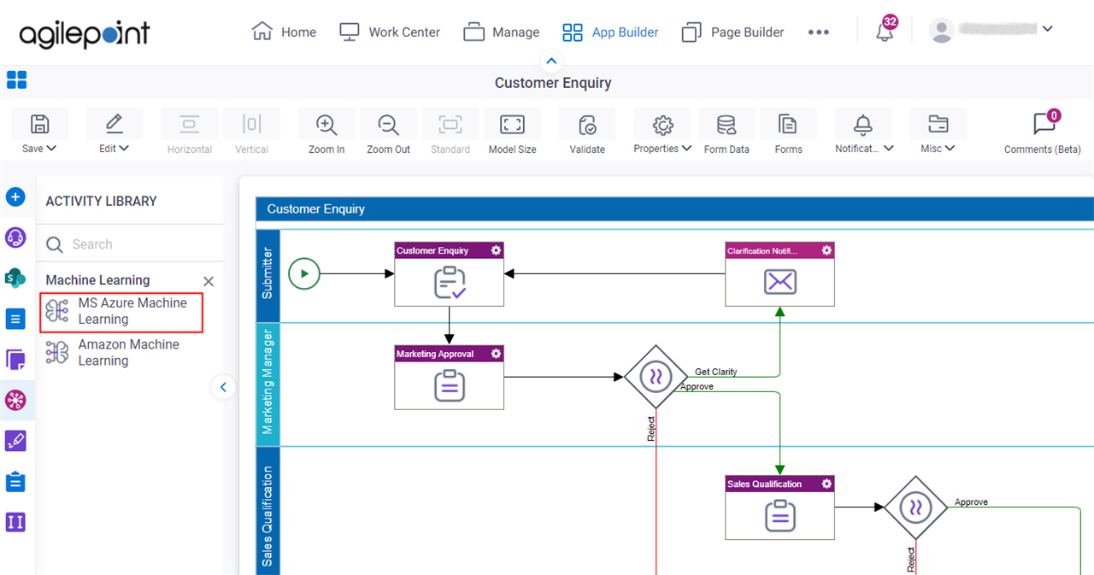Click the Notifications bell toolbar icon
This screenshot has height=575, width=1094.
863,125
